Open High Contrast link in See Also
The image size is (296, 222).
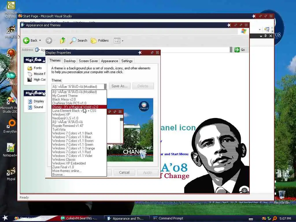click(37, 80)
